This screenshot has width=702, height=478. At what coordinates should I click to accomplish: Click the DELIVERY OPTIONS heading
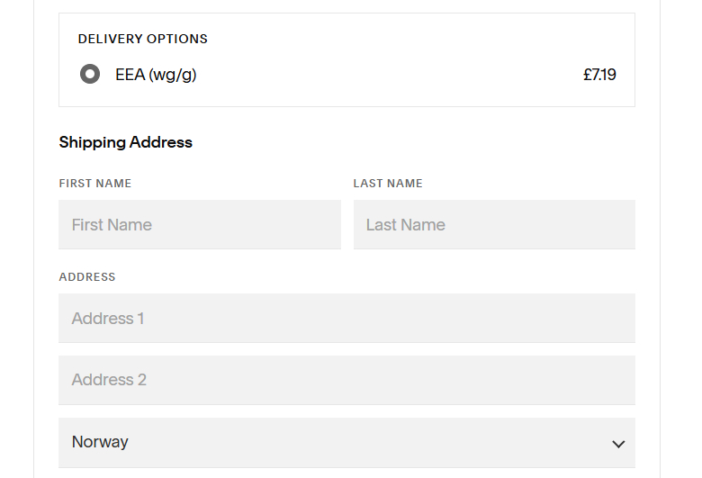pyautogui.click(x=143, y=39)
